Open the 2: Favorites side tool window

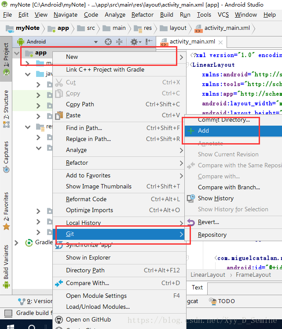(6, 211)
